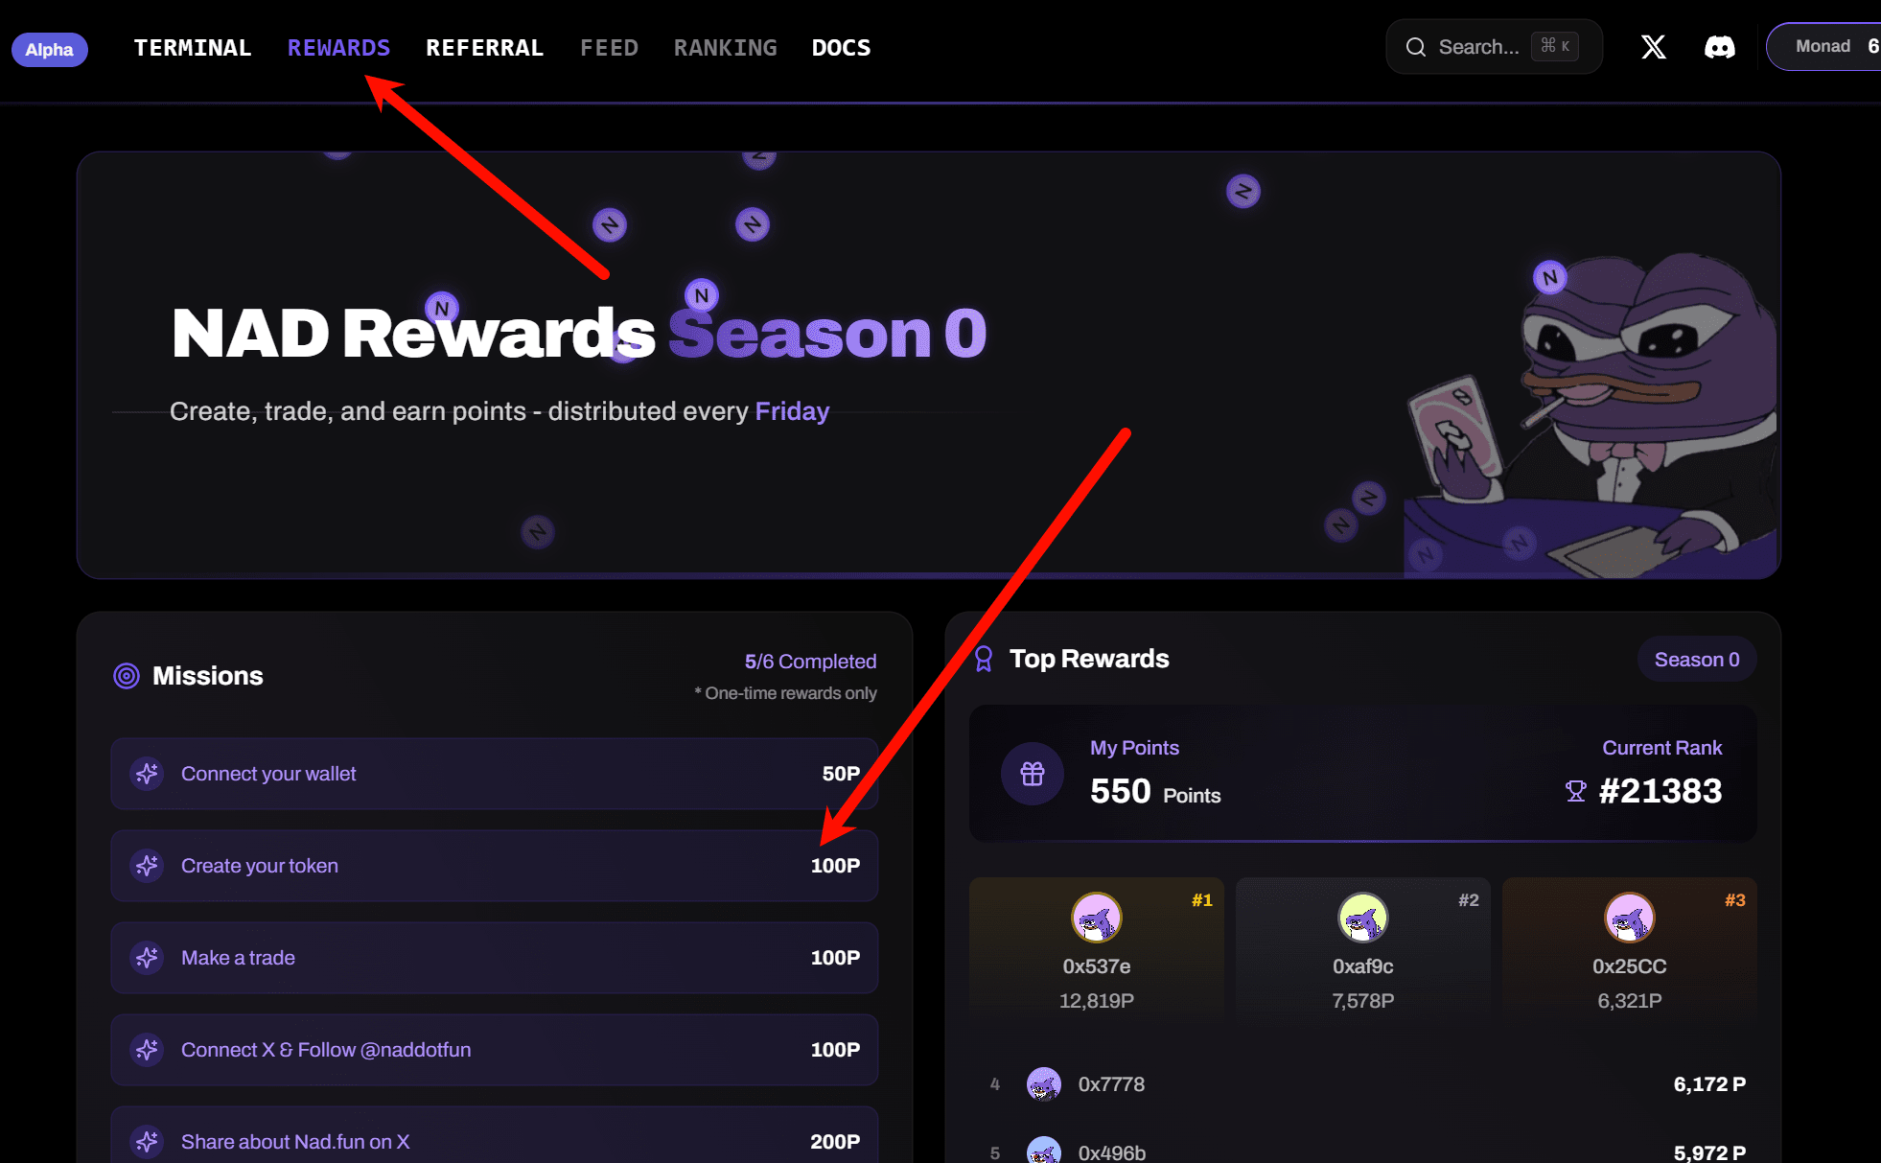This screenshot has height=1163, width=1881.
Task: Select the Create your token mission
Action: point(495,866)
